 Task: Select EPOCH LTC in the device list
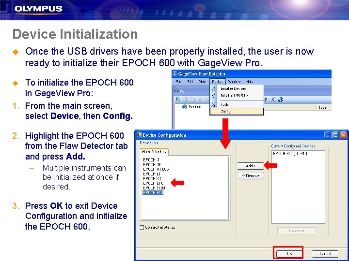pyautogui.click(x=153, y=183)
